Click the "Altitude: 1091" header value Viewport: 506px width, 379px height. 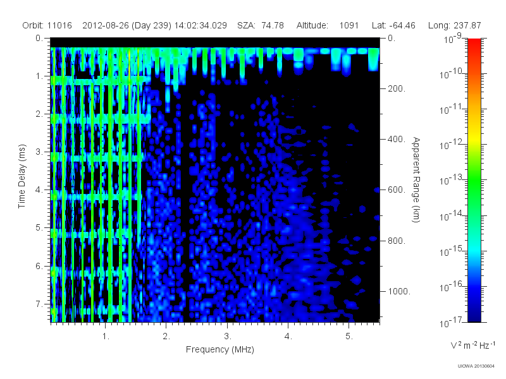(328, 25)
